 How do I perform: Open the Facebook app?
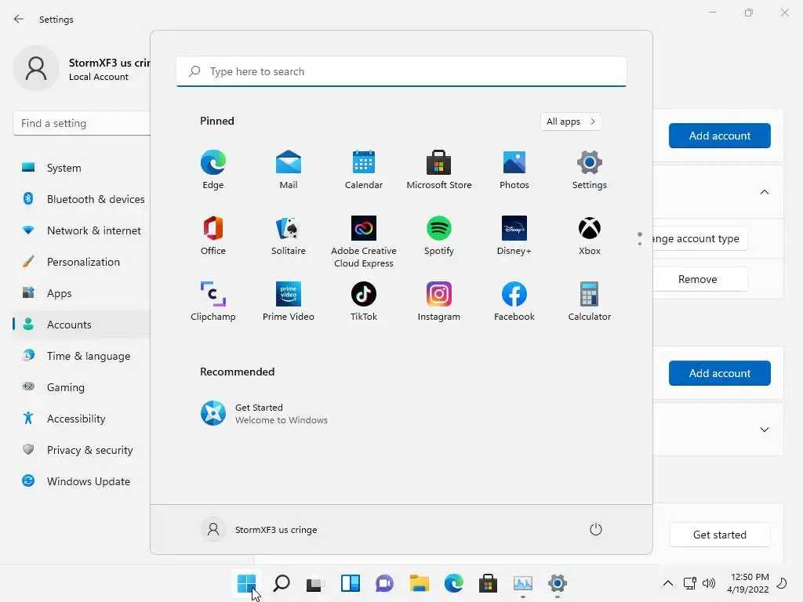(x=514, y=302)
